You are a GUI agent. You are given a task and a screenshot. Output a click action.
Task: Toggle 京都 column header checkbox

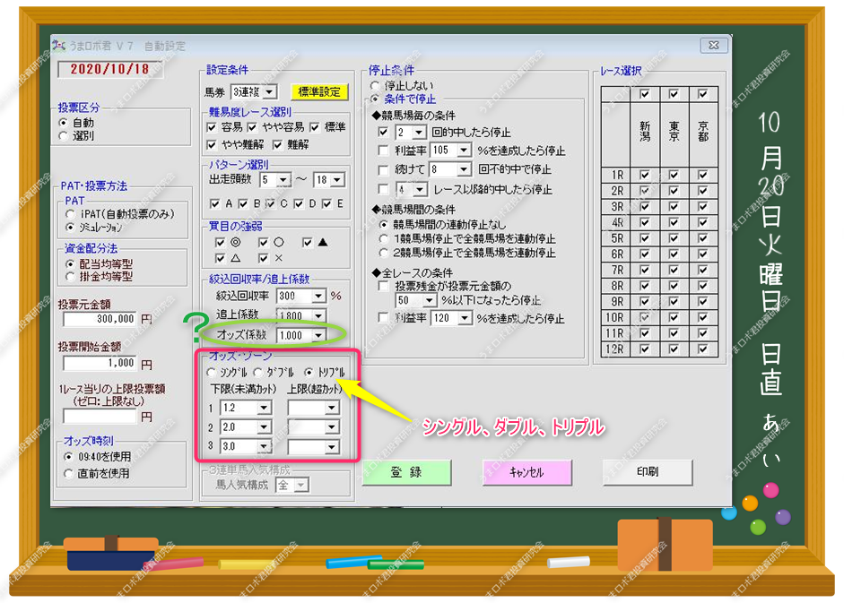[x=702, y=94]
